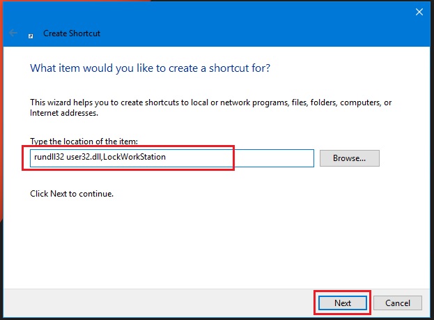Click the gray footer bar left of Next
This screenshot has width=434, height=320.
point(153,303)
